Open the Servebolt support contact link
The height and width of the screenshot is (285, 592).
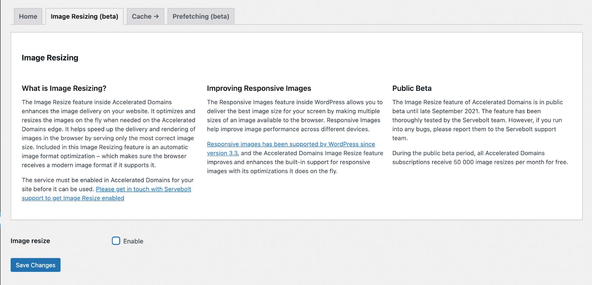click(107, 193)
